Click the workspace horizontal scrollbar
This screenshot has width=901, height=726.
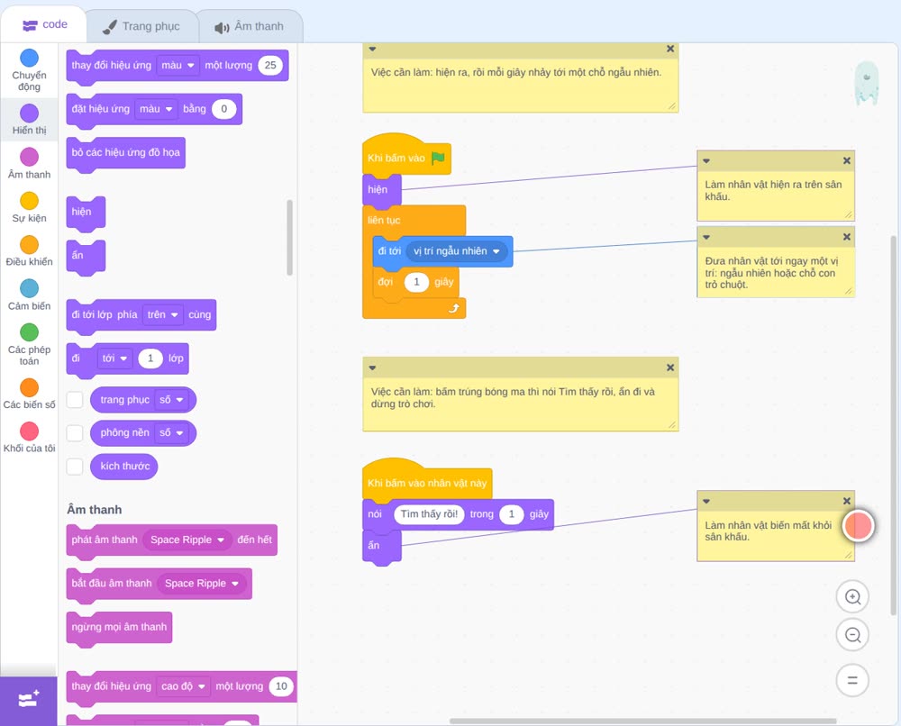pos(642,721)
